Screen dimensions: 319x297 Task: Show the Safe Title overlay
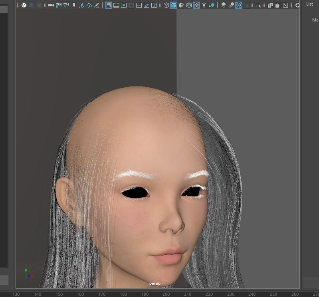click(x=154, y=5)
